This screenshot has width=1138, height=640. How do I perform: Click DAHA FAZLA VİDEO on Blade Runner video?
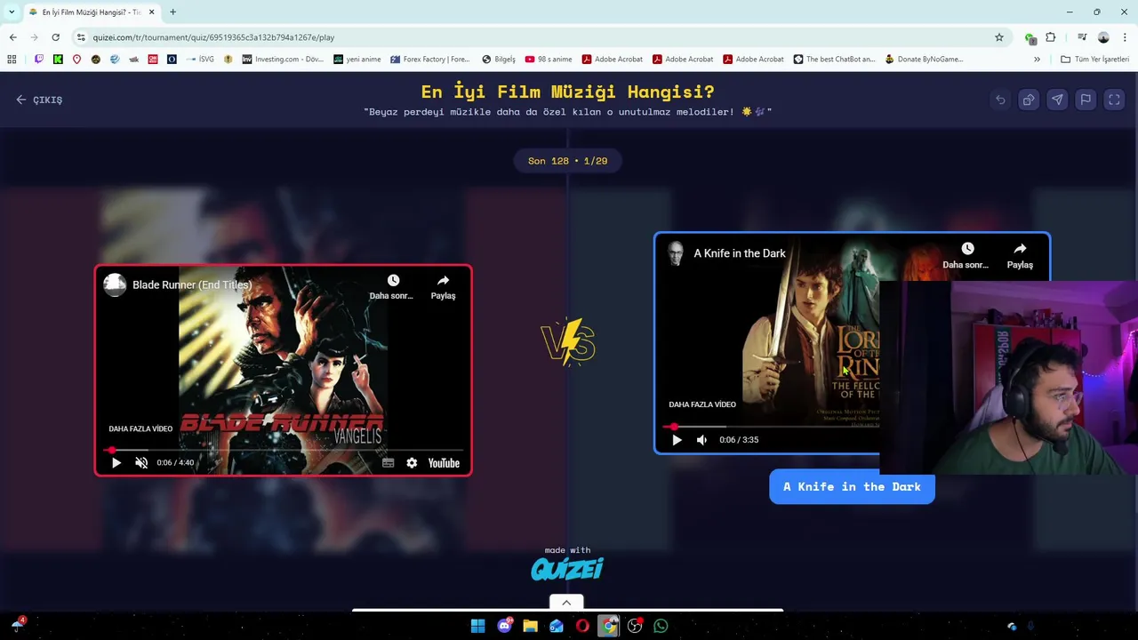140,428
